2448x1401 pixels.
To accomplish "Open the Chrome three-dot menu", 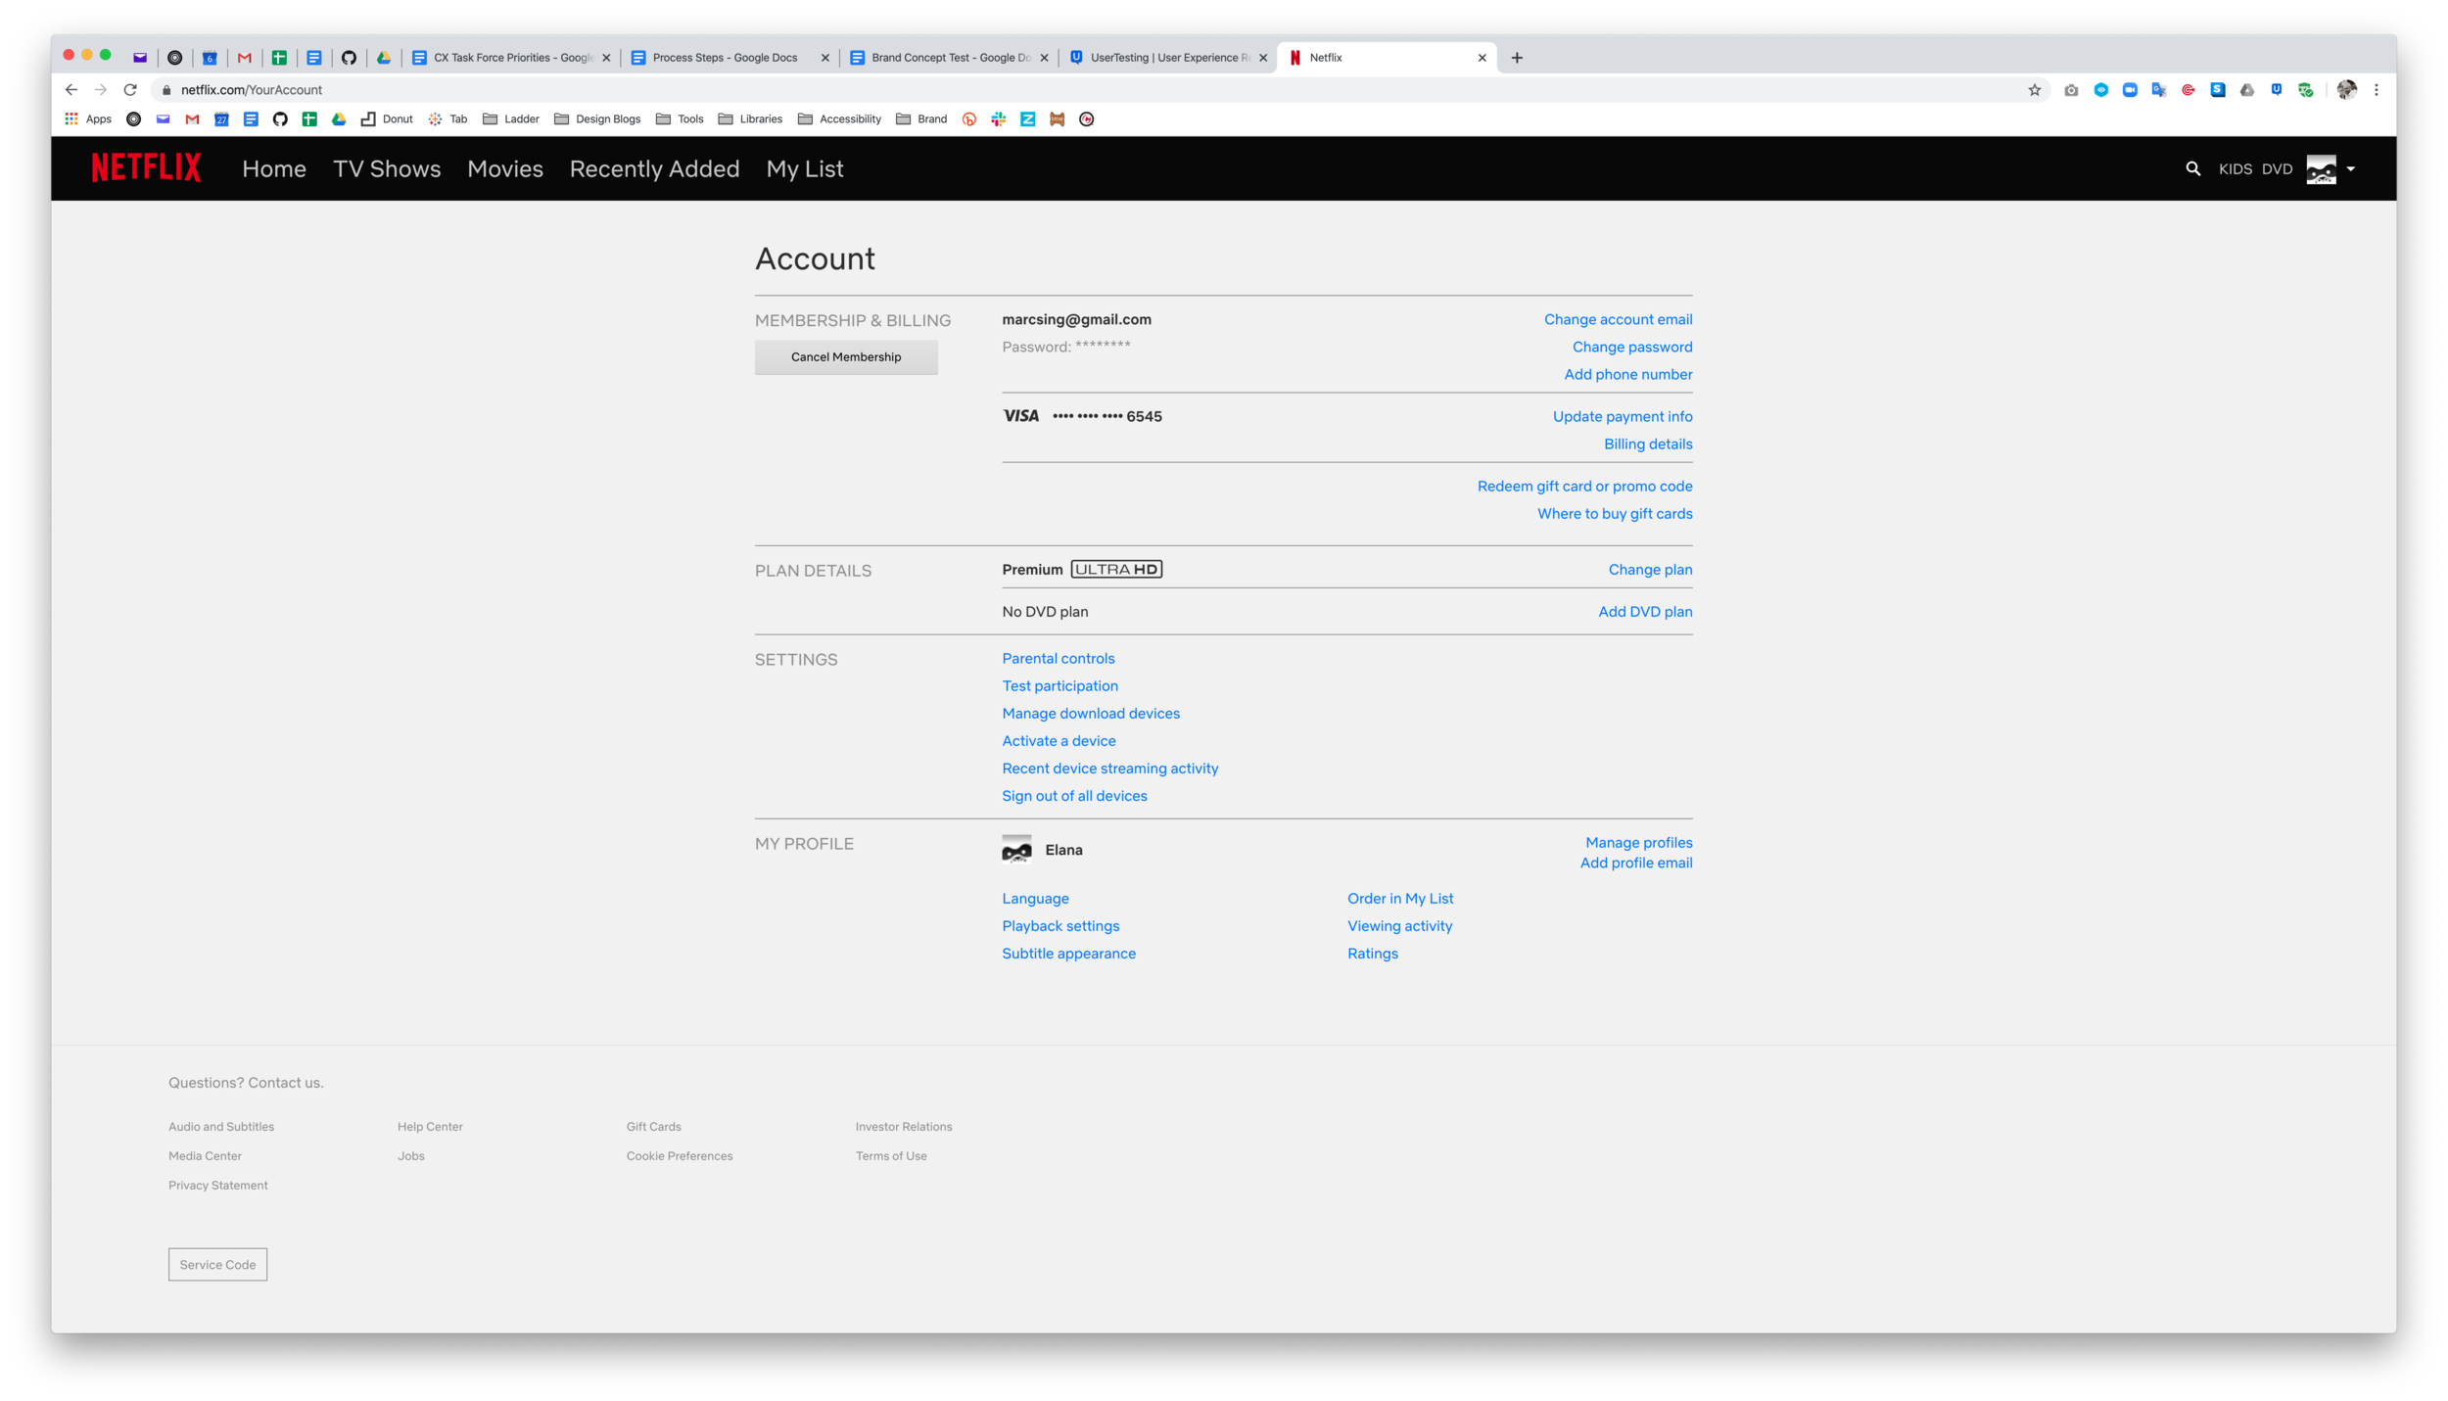I will pos(2376,90).
